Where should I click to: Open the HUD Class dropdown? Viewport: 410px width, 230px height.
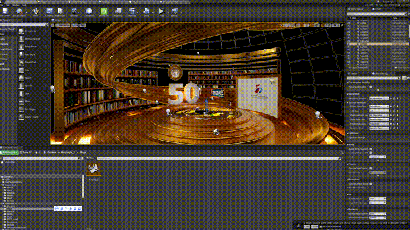(x=379, y=111)
